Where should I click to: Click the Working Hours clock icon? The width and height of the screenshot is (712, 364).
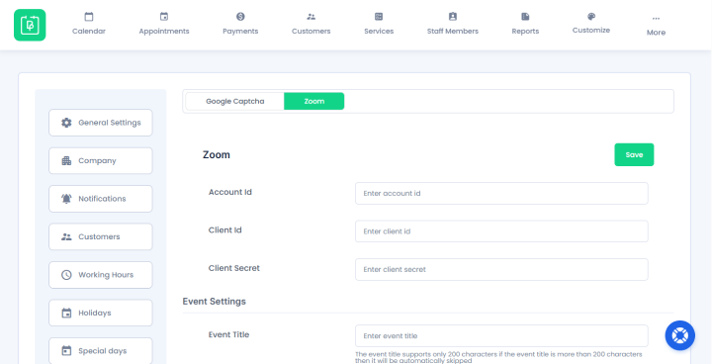[66, 275]
